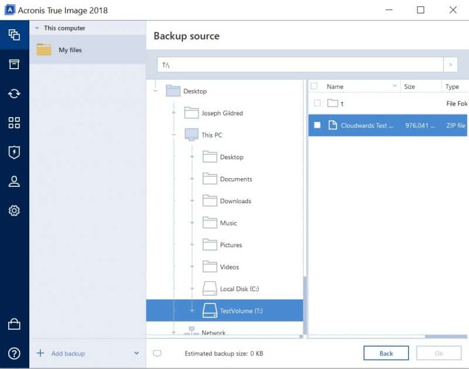Image resolution: width=469 pixels, height=369 pixels.
Task: Select Pictures folder in the tree
Action: 231,245
